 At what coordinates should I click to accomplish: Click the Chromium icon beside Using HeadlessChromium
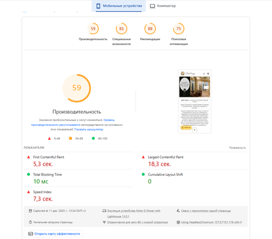coord(178,222)
